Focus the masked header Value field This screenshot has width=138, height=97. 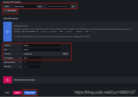click(58, 6)
